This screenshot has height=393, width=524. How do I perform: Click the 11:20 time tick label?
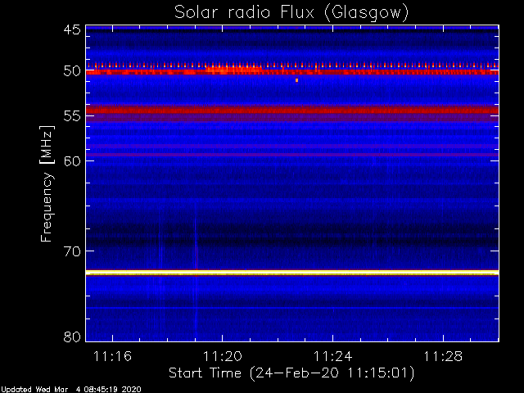tap(223, 356)
